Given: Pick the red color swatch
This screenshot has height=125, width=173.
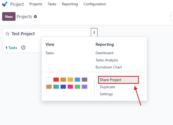Looking at the screenshot, I should pyautogui.click(x=56, y=79).
